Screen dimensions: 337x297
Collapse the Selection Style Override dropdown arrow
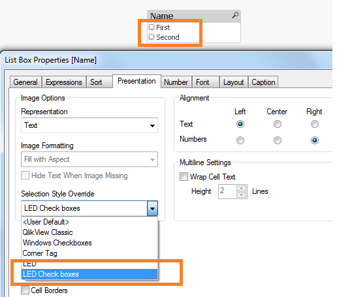pyautogui.click(x=152, y=208)
